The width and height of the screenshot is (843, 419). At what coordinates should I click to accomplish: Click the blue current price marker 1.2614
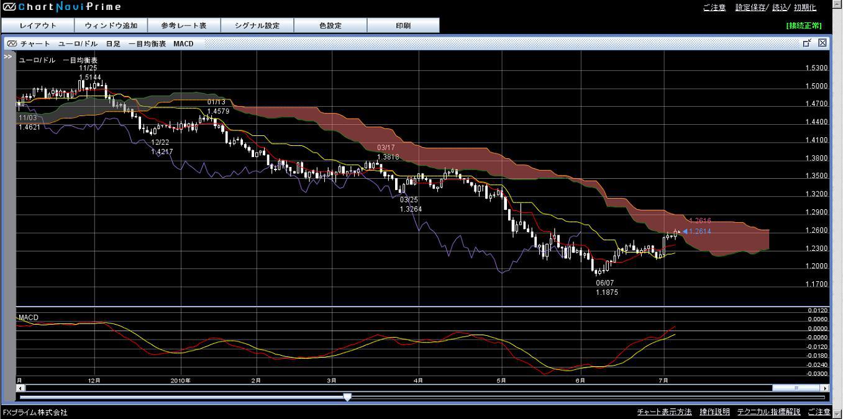coord(685,232)
